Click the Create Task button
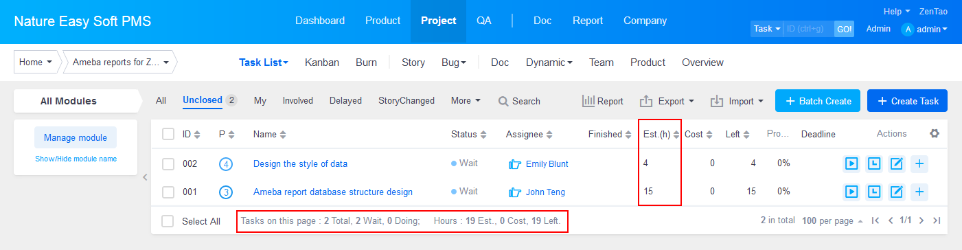Viewport: 962px width, 250px height. pyautogui.click(x=907, y=101)
